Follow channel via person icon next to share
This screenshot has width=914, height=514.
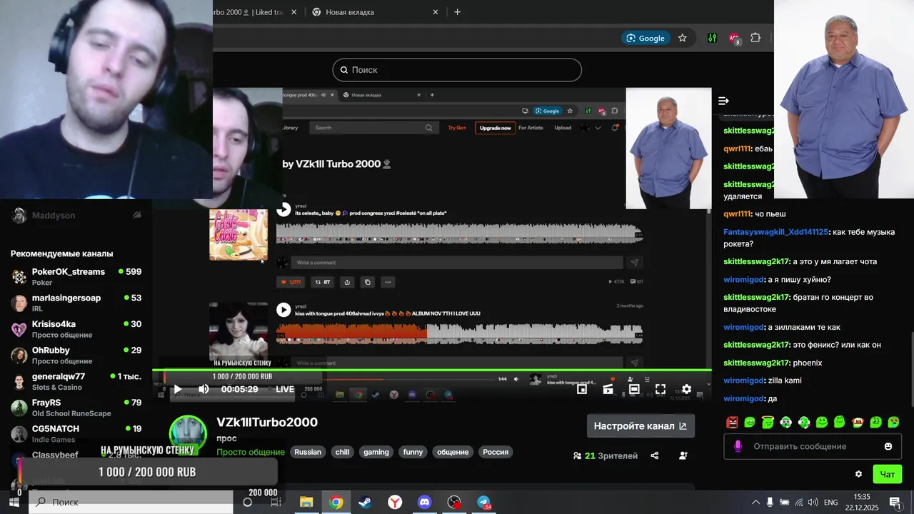click(x=683, y=455)
